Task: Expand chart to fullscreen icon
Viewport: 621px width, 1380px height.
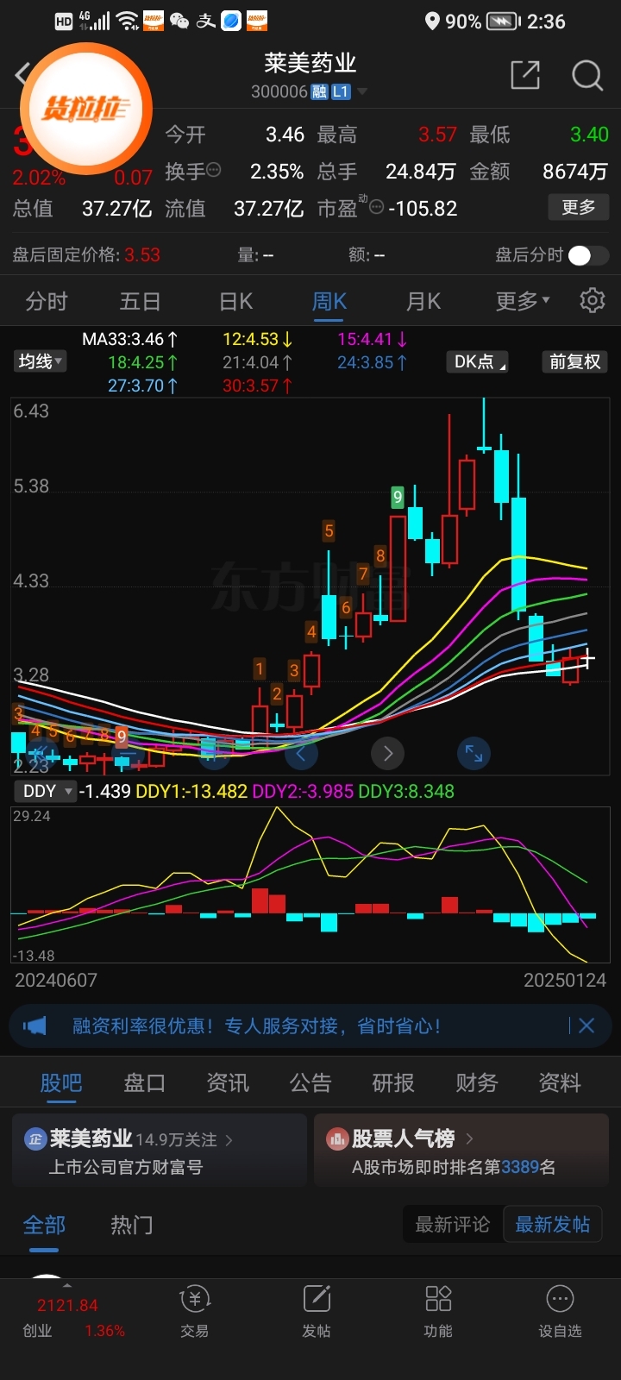Action: pos(474,753)
